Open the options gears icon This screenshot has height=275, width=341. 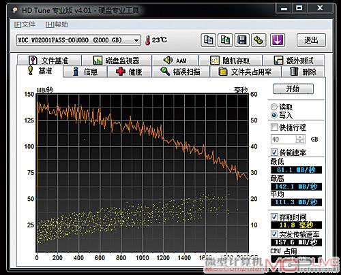click(258, 40)
